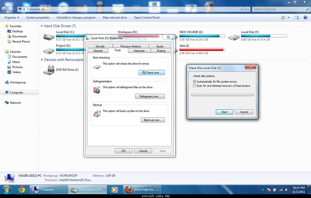Open Downloads in Favorites
The image size is (311, 198).
click(x=19, y=37)
